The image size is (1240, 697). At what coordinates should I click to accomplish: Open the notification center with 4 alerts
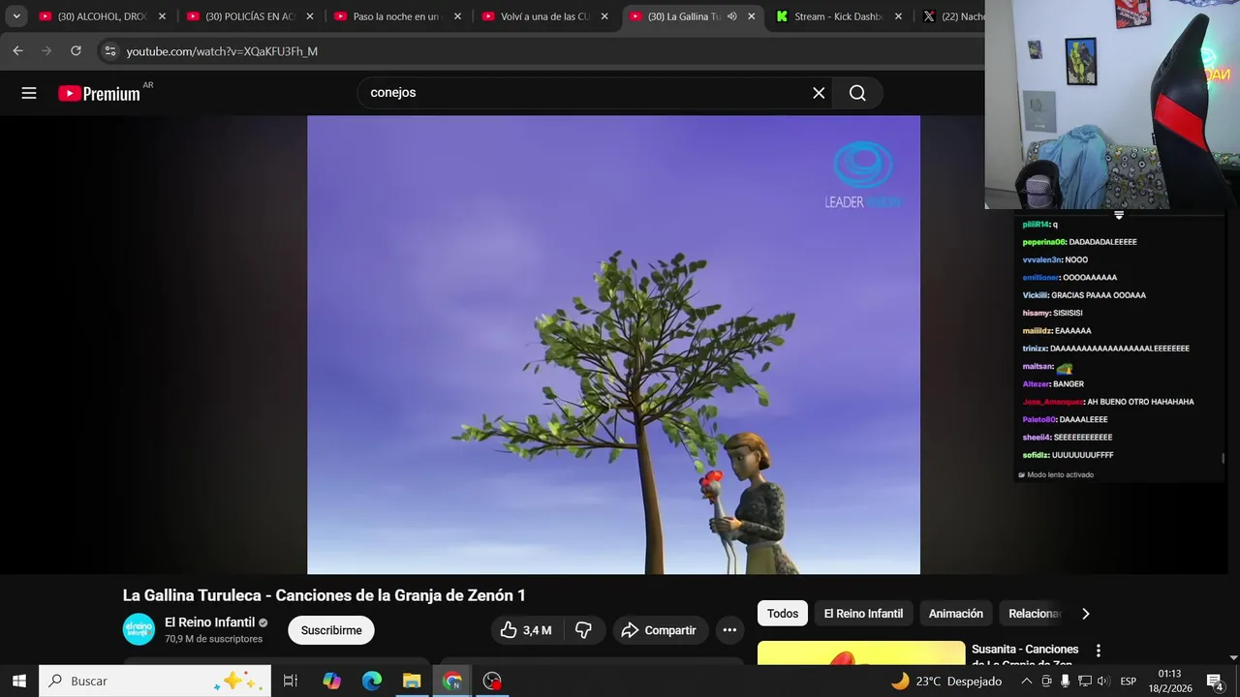pos(1215,682)
